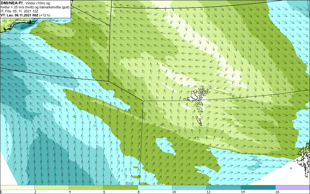Viewport: 310px width, 194px height.
Task: Click the pale 0–2 m/s legend swatch
Action: pos(17,187)
